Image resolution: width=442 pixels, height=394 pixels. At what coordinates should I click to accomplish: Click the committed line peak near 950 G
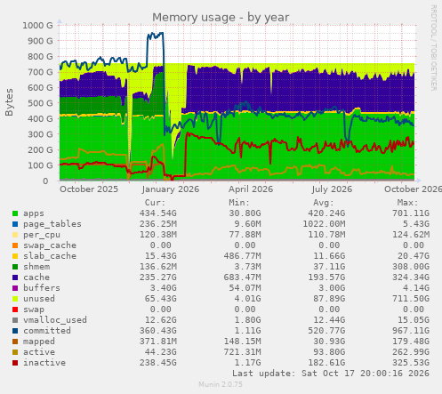156,35
